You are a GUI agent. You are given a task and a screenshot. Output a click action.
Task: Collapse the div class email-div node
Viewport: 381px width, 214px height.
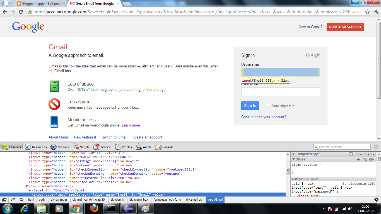point(27,186)
